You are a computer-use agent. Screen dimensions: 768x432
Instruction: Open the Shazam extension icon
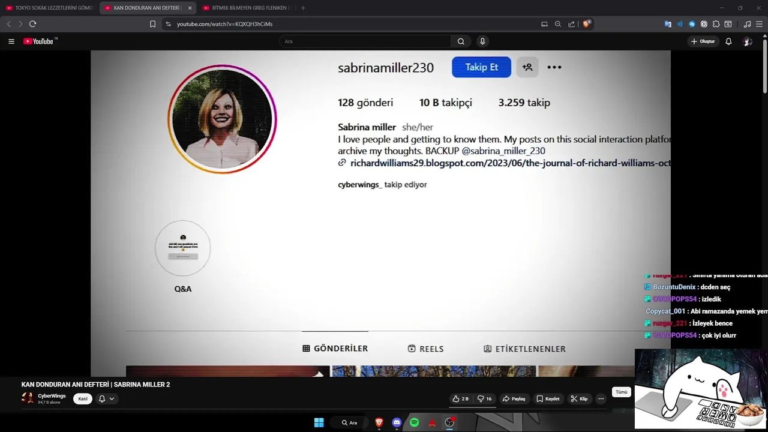[692, 24]
